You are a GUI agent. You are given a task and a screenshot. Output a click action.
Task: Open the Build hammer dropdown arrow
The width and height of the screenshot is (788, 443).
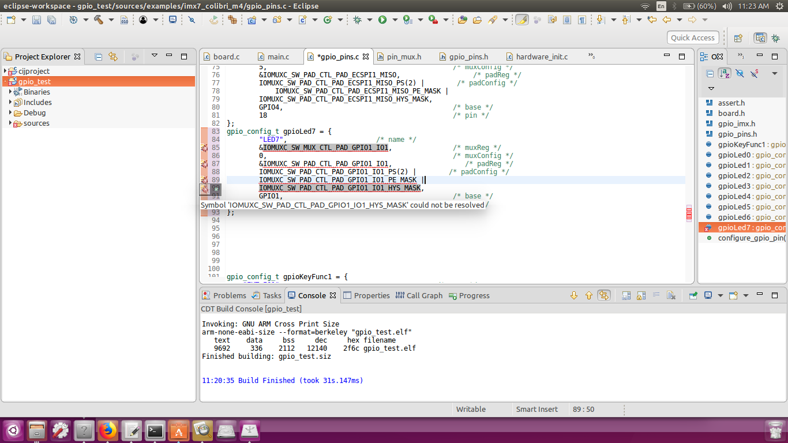pyautogui.click(x=110, y=20)
